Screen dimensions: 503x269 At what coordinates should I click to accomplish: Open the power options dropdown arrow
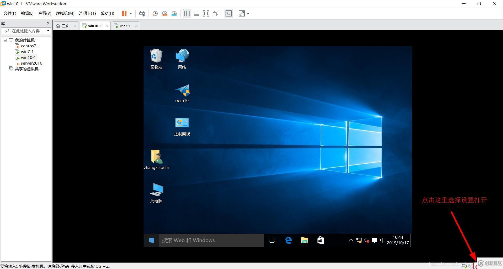(131, 14)
